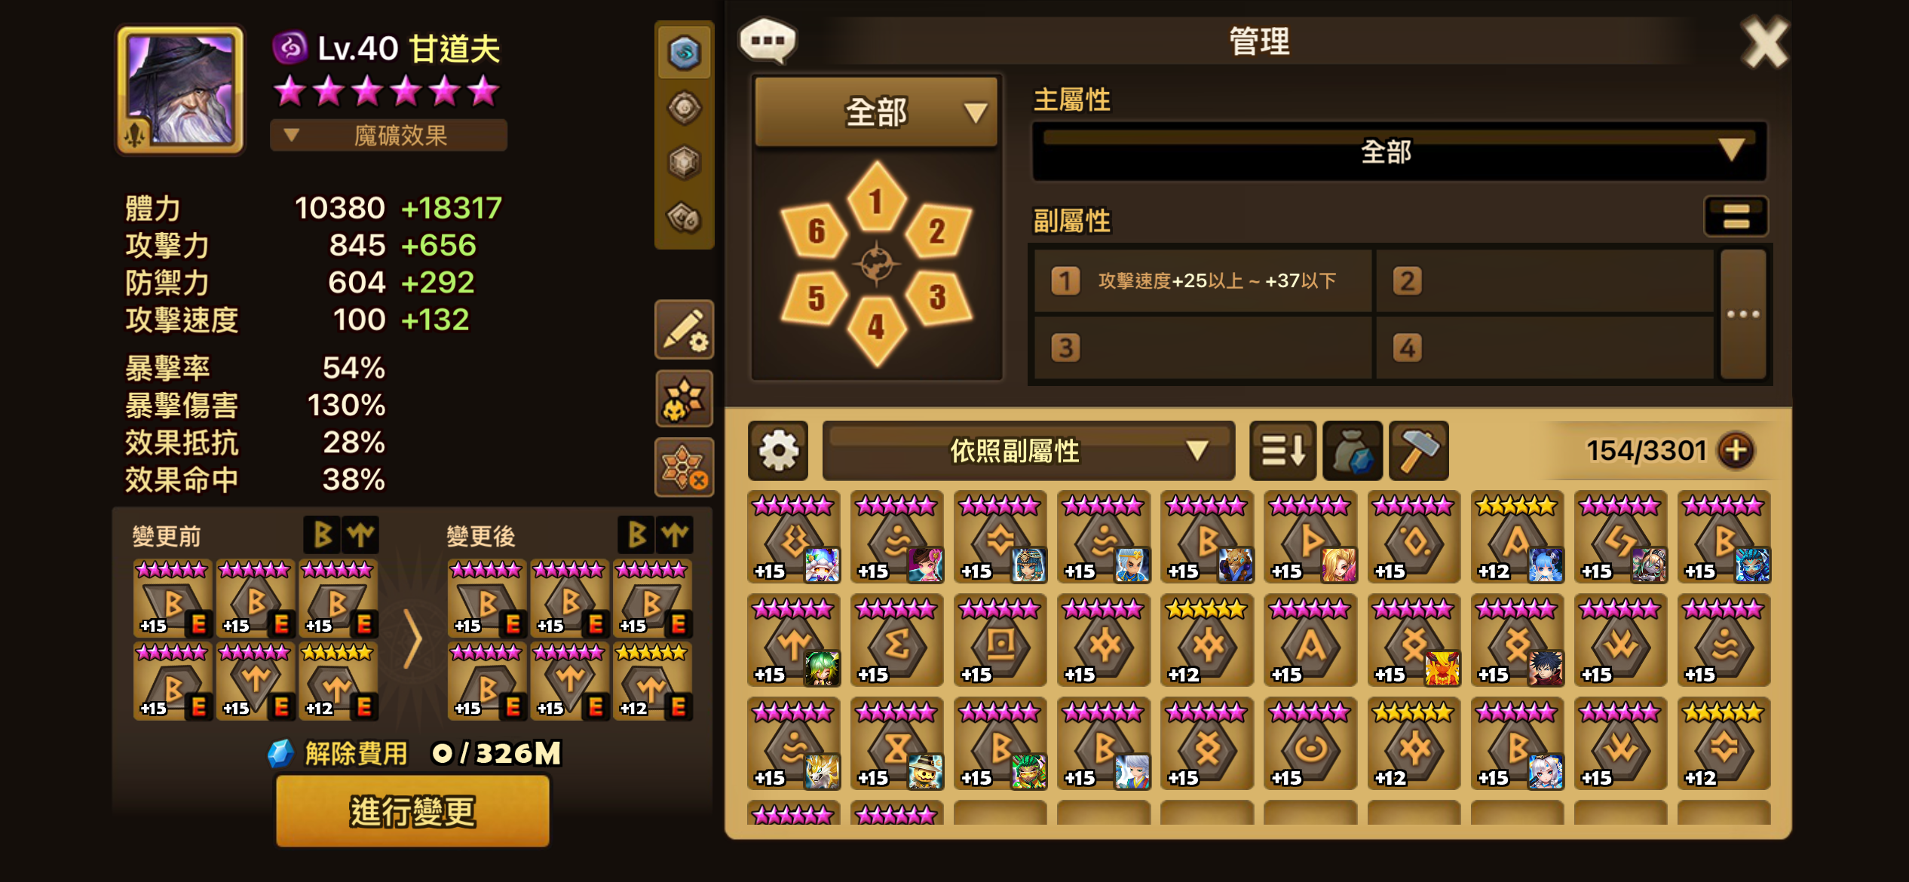Toggle the sort order icon
This screenshot has height=882, width=1909.
[x=1282, y=451]
